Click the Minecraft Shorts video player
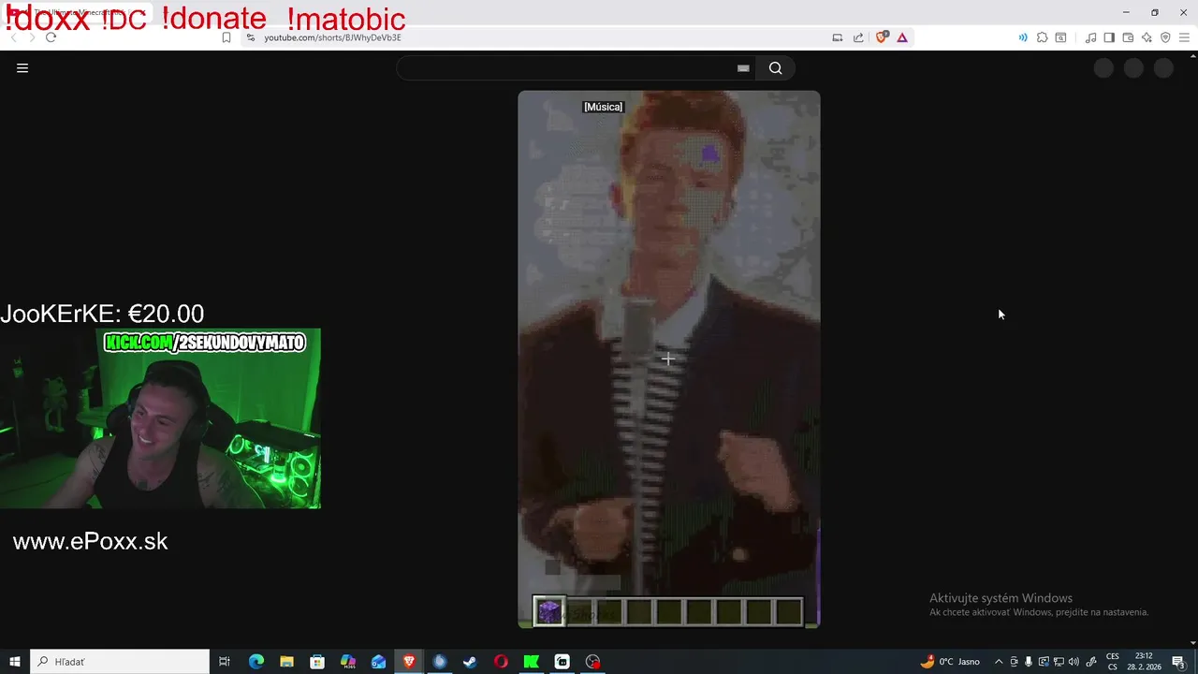 click(x=669, y=359)
